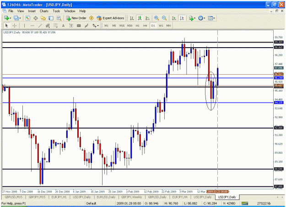The height and width of the screenshot is (207, 286).
Task: Set timeframe to M1
Action: (x=106, y=26)
